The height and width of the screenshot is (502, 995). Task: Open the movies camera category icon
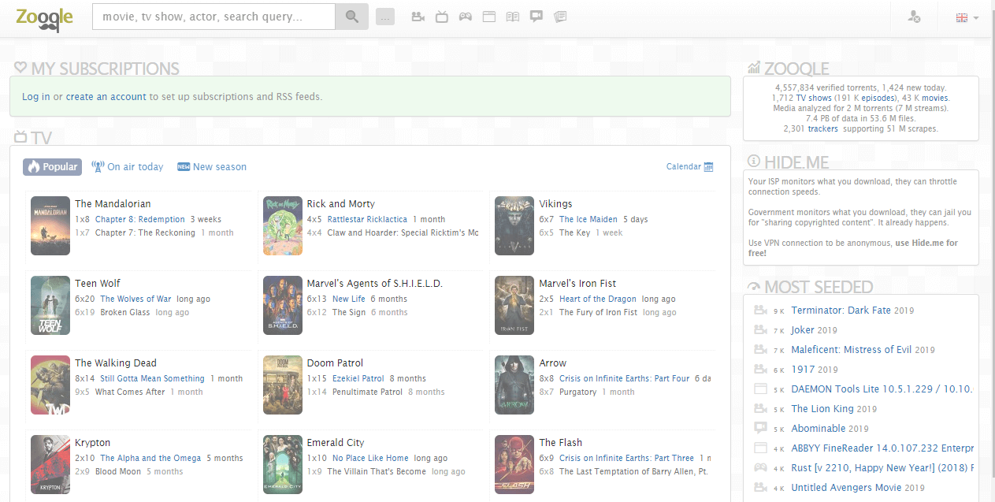418,17
